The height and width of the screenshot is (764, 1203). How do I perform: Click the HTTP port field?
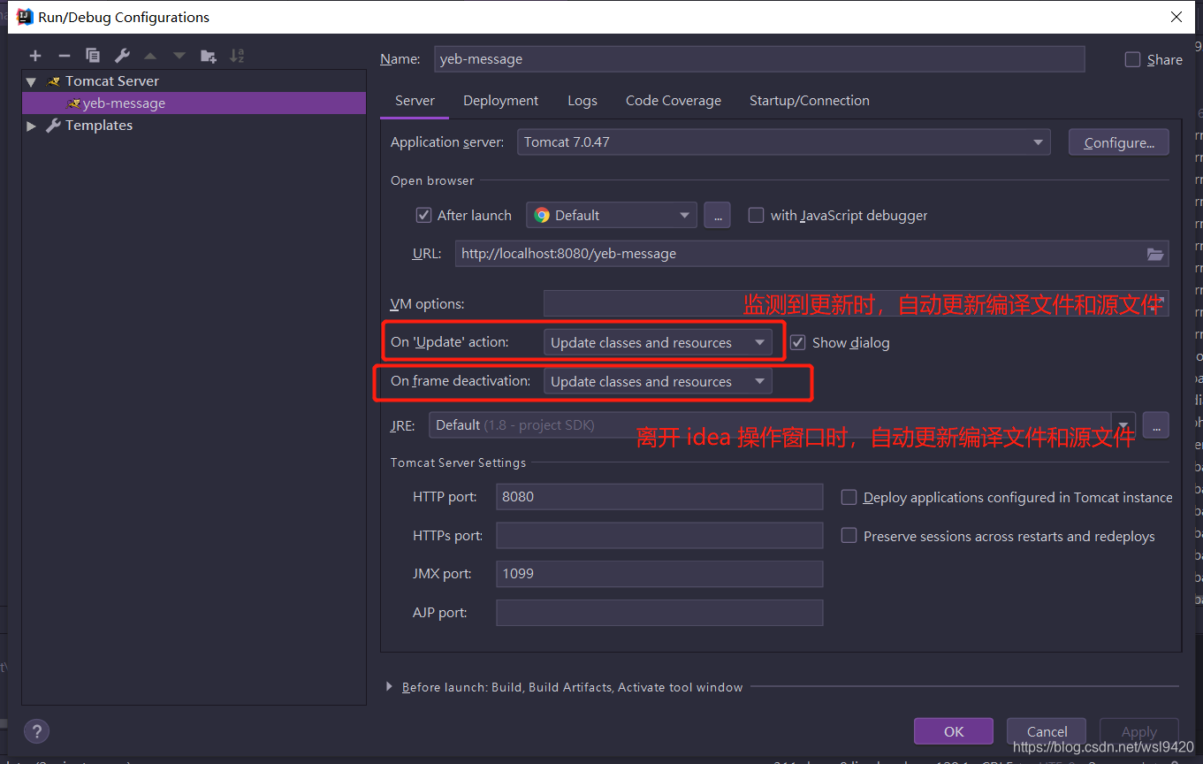pyautogui.click(x=659, y=497)
